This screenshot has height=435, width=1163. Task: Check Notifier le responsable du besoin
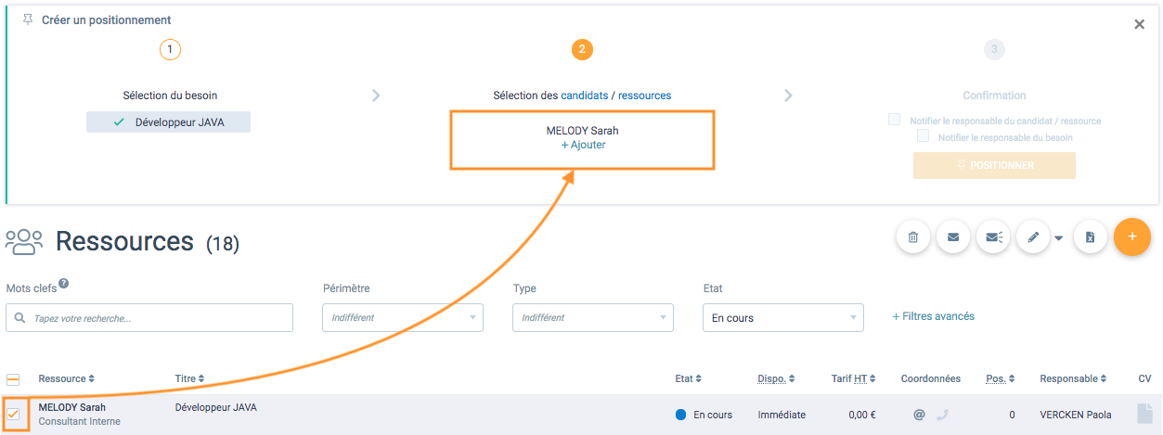pyautogui.click(x=923, y=136)
